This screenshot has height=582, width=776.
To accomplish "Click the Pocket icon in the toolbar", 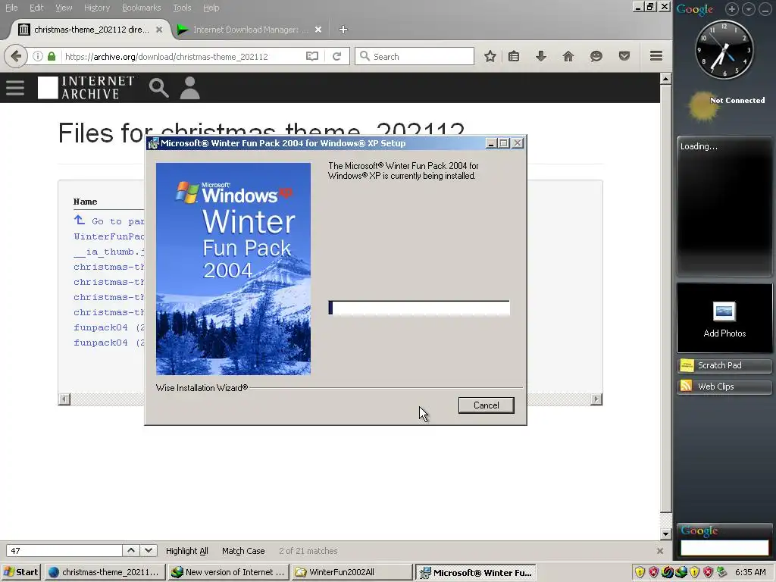I will 624,56.
